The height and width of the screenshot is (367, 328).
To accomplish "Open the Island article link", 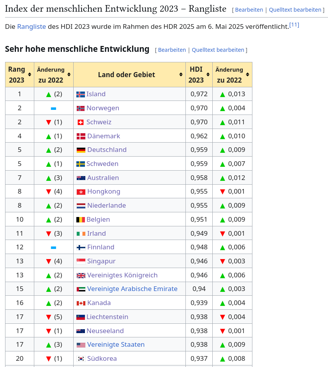I will (96, 94).
